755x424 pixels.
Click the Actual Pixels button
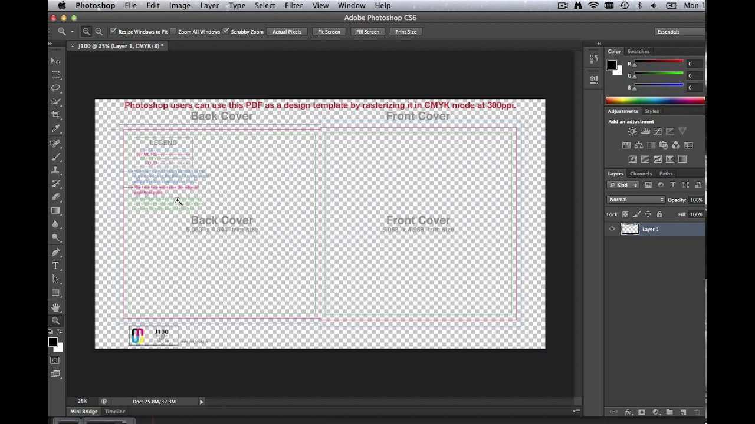click(287, 32)
